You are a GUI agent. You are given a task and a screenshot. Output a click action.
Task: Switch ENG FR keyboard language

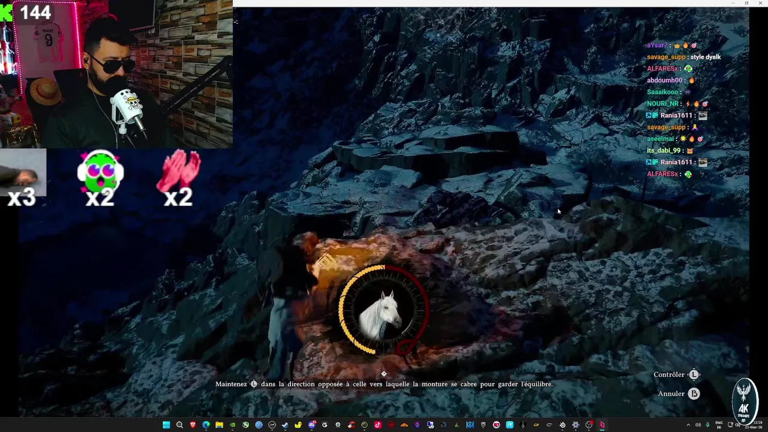[719, 425]
